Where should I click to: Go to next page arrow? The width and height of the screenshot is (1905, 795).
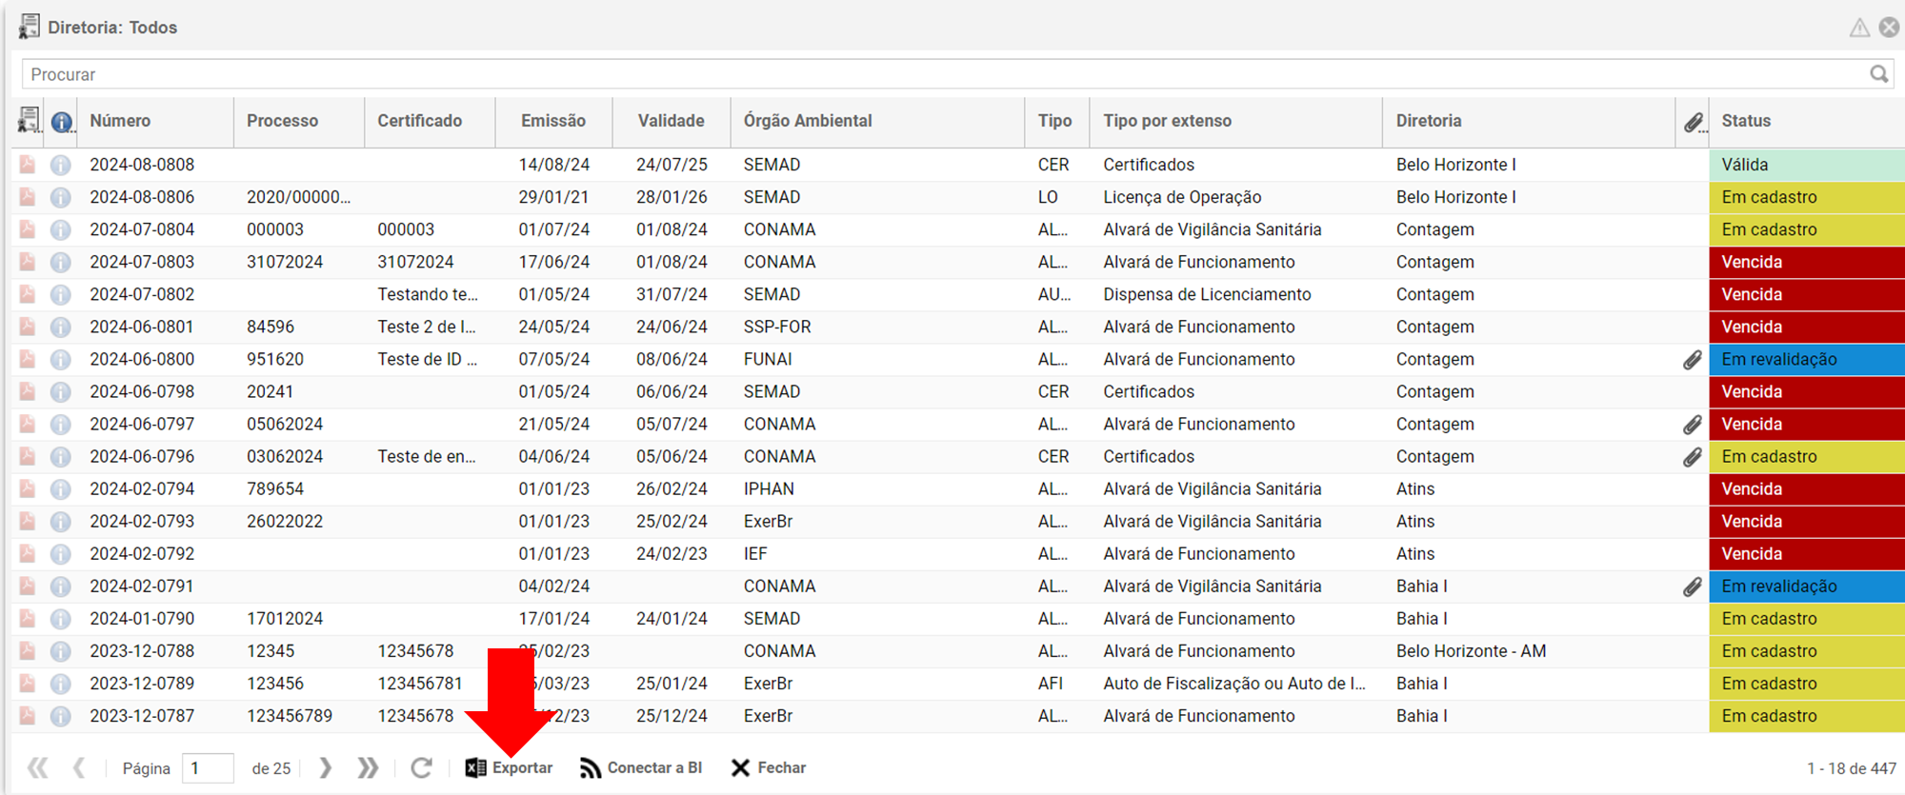coord(326,767)
